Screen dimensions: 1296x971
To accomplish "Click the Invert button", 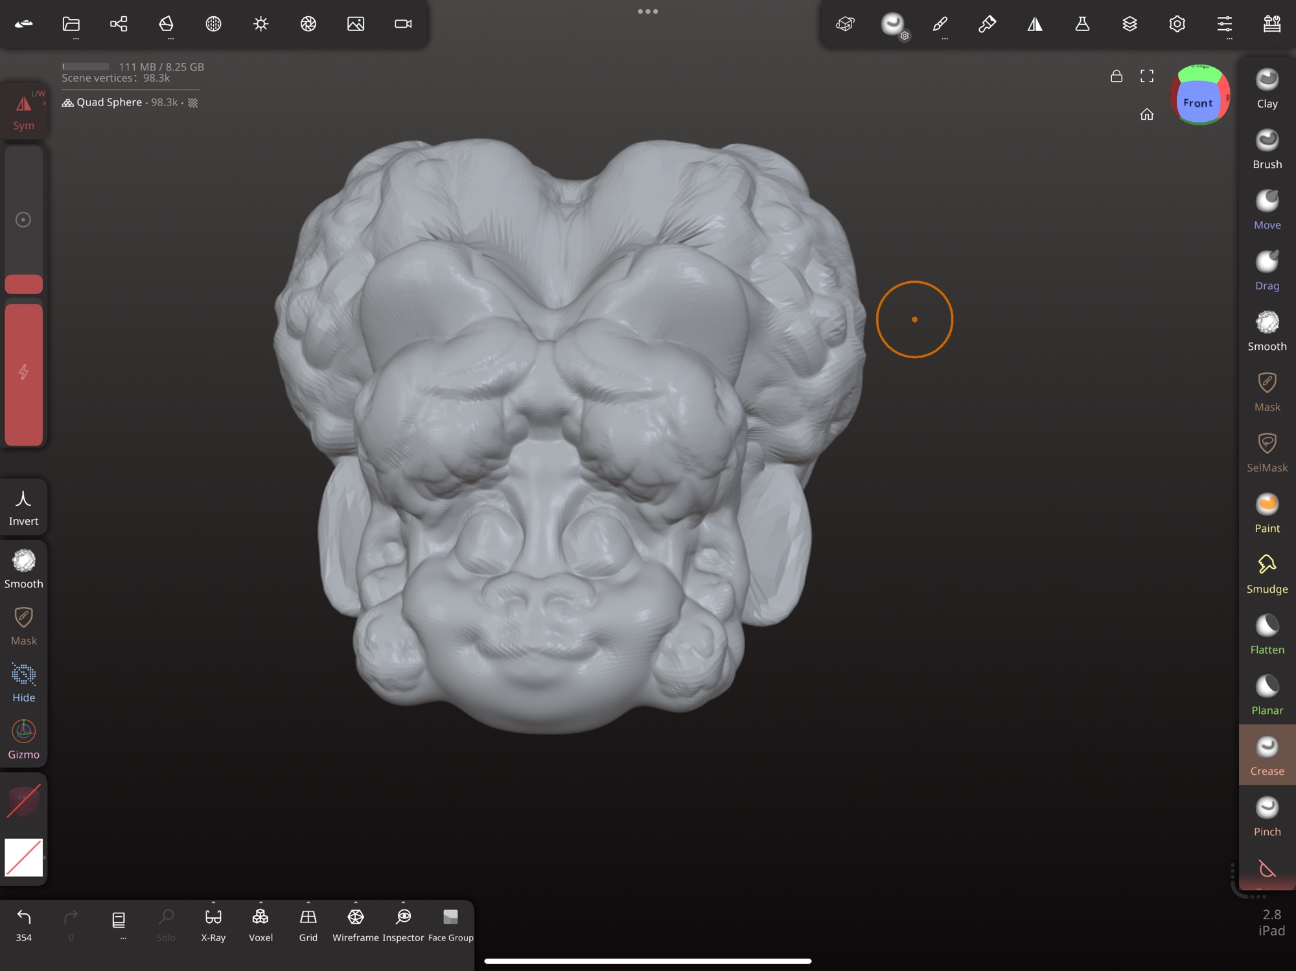I will click(x=24, y=507).
